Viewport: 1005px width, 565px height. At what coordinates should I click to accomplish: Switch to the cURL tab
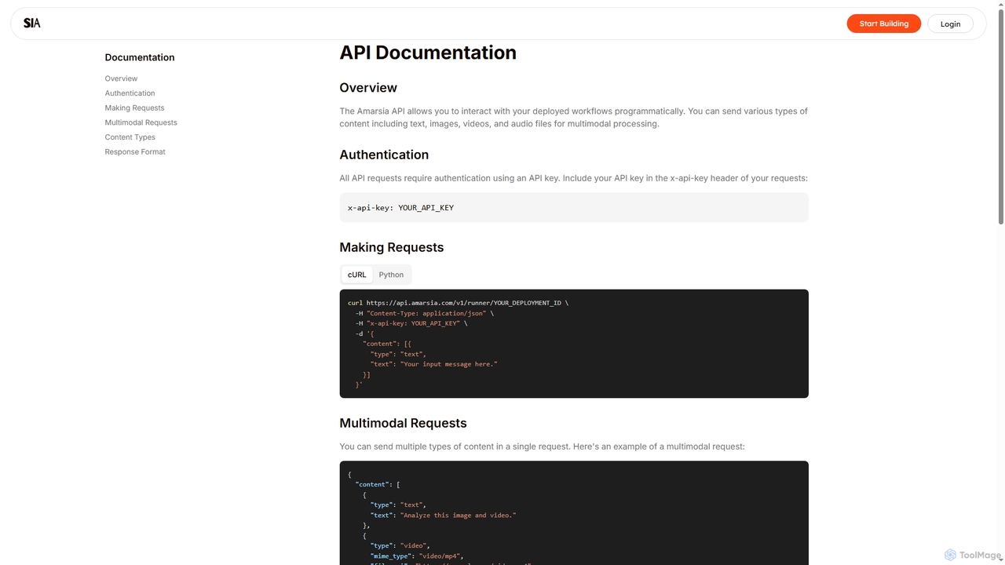coord(357,275)
